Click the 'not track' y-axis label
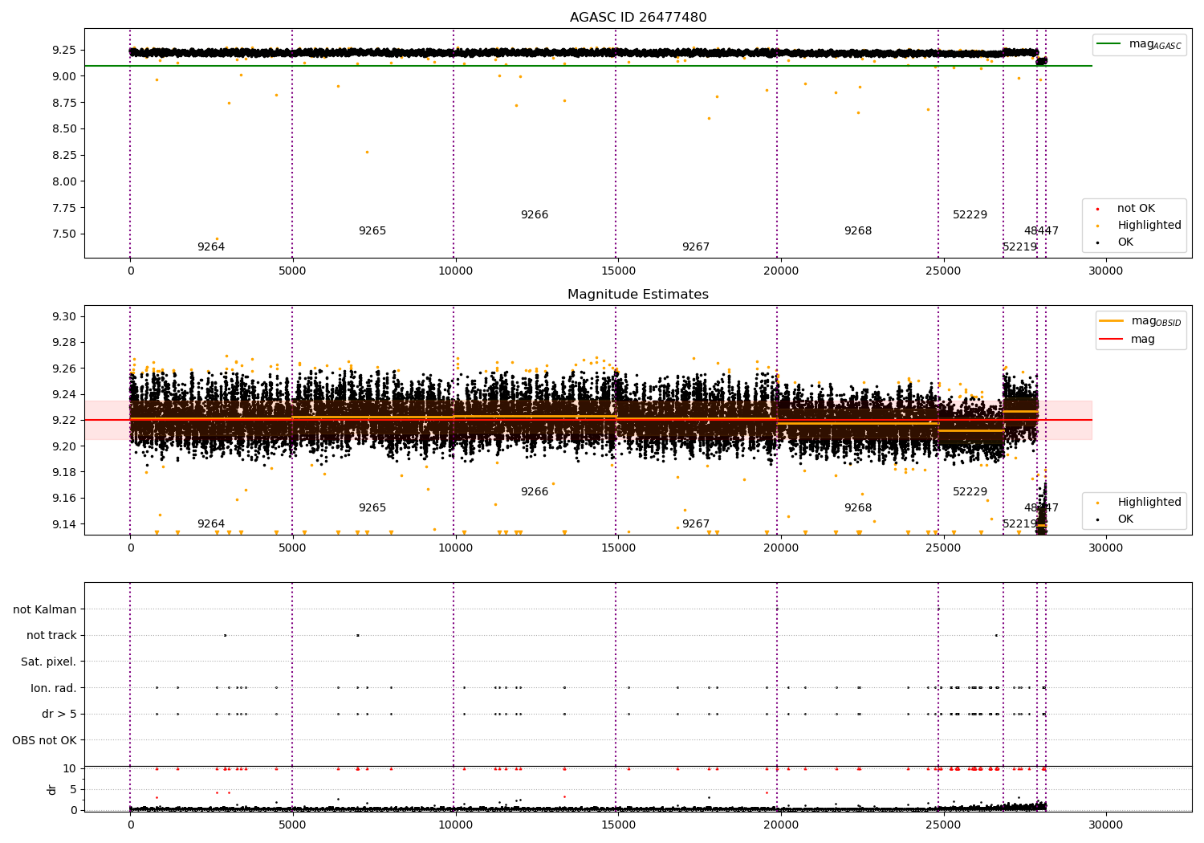The width and height of the screenshot is (1204, 843). pyautogui.click(x=51, y=635)
